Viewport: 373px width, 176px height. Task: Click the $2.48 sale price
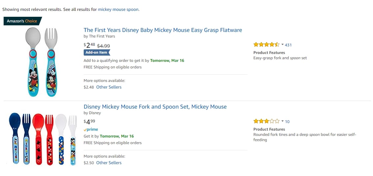click(89, 45)
